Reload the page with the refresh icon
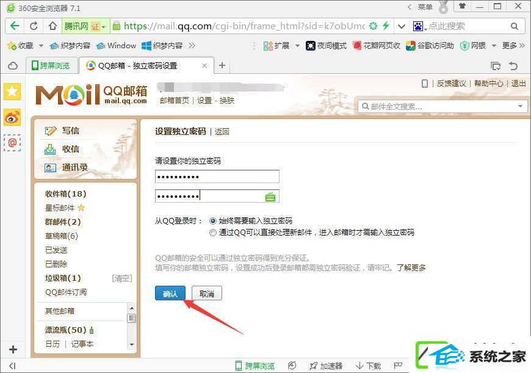Viewport: 531px width, 373px height. pos(34,26)
